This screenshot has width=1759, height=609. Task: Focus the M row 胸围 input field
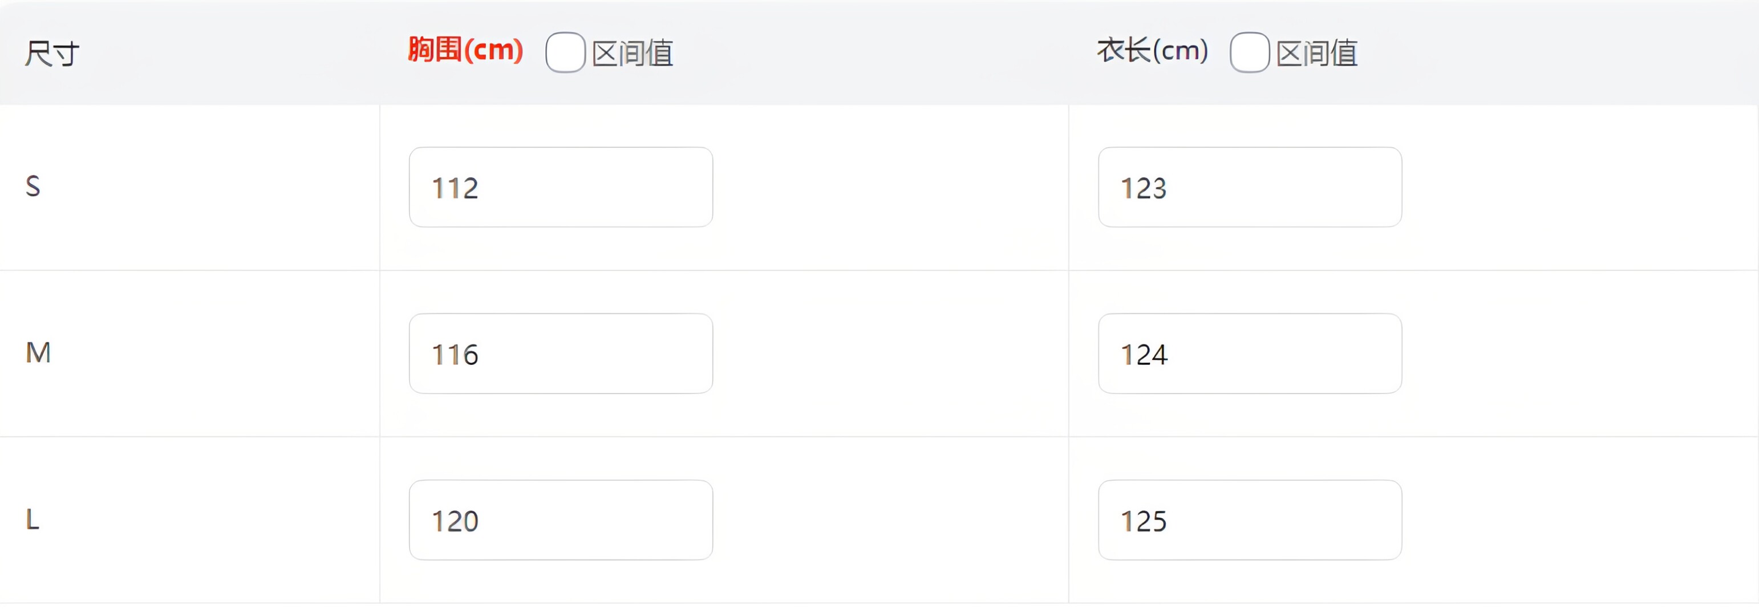561,354
